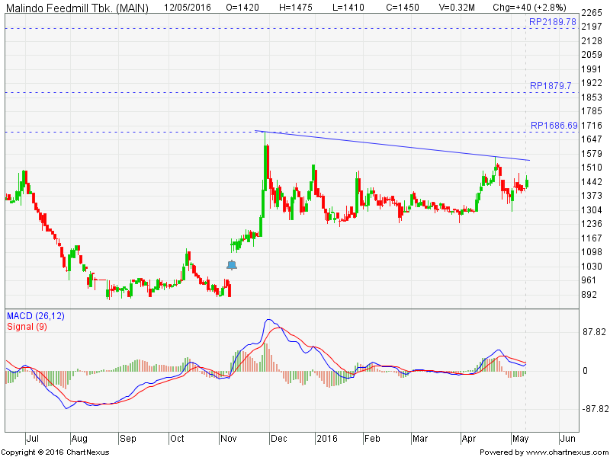Click the 2265 price axis value

tap(592, 13)
